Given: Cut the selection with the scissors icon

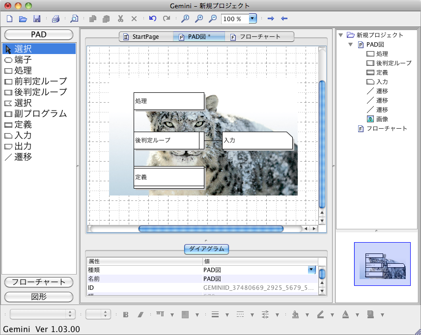Looking at the screenshot, I should [x=120, y=19].
